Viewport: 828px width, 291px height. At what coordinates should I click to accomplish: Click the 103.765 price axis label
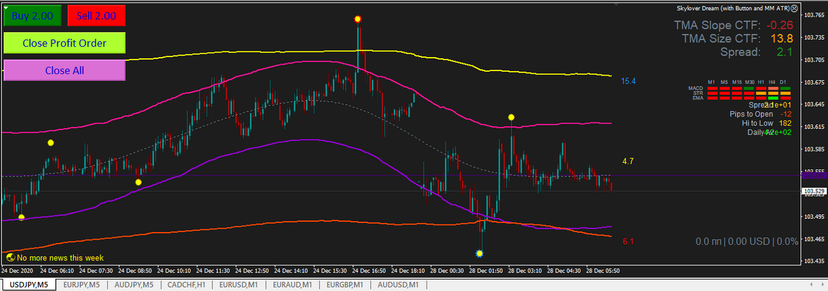click(815, 15)
